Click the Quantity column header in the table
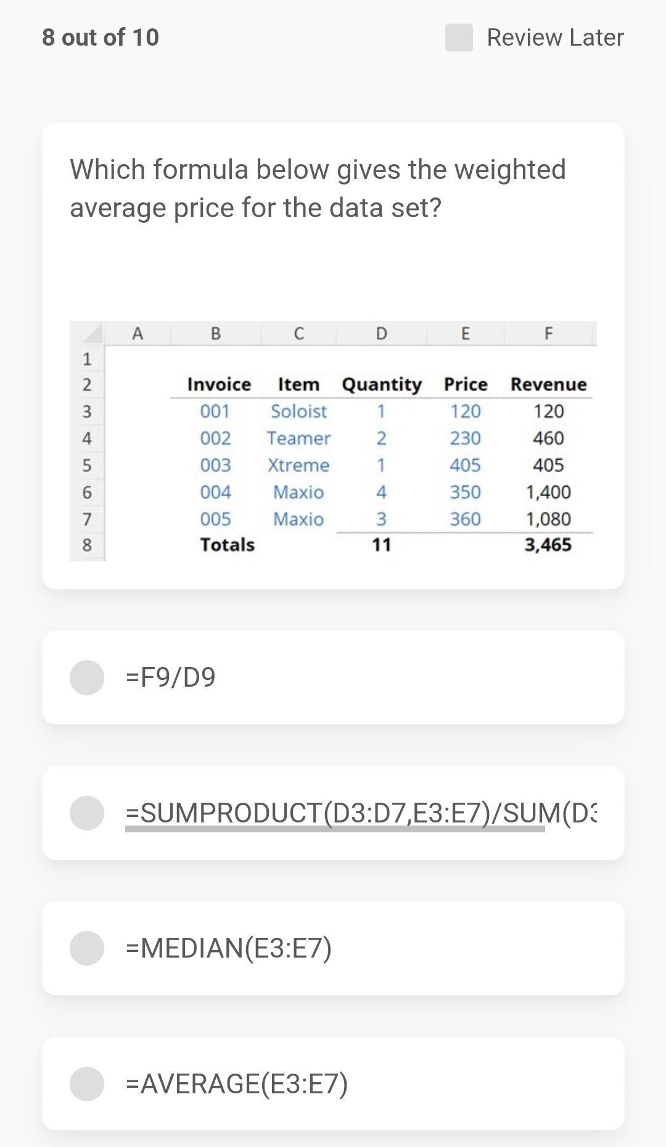 click(382, 384)
